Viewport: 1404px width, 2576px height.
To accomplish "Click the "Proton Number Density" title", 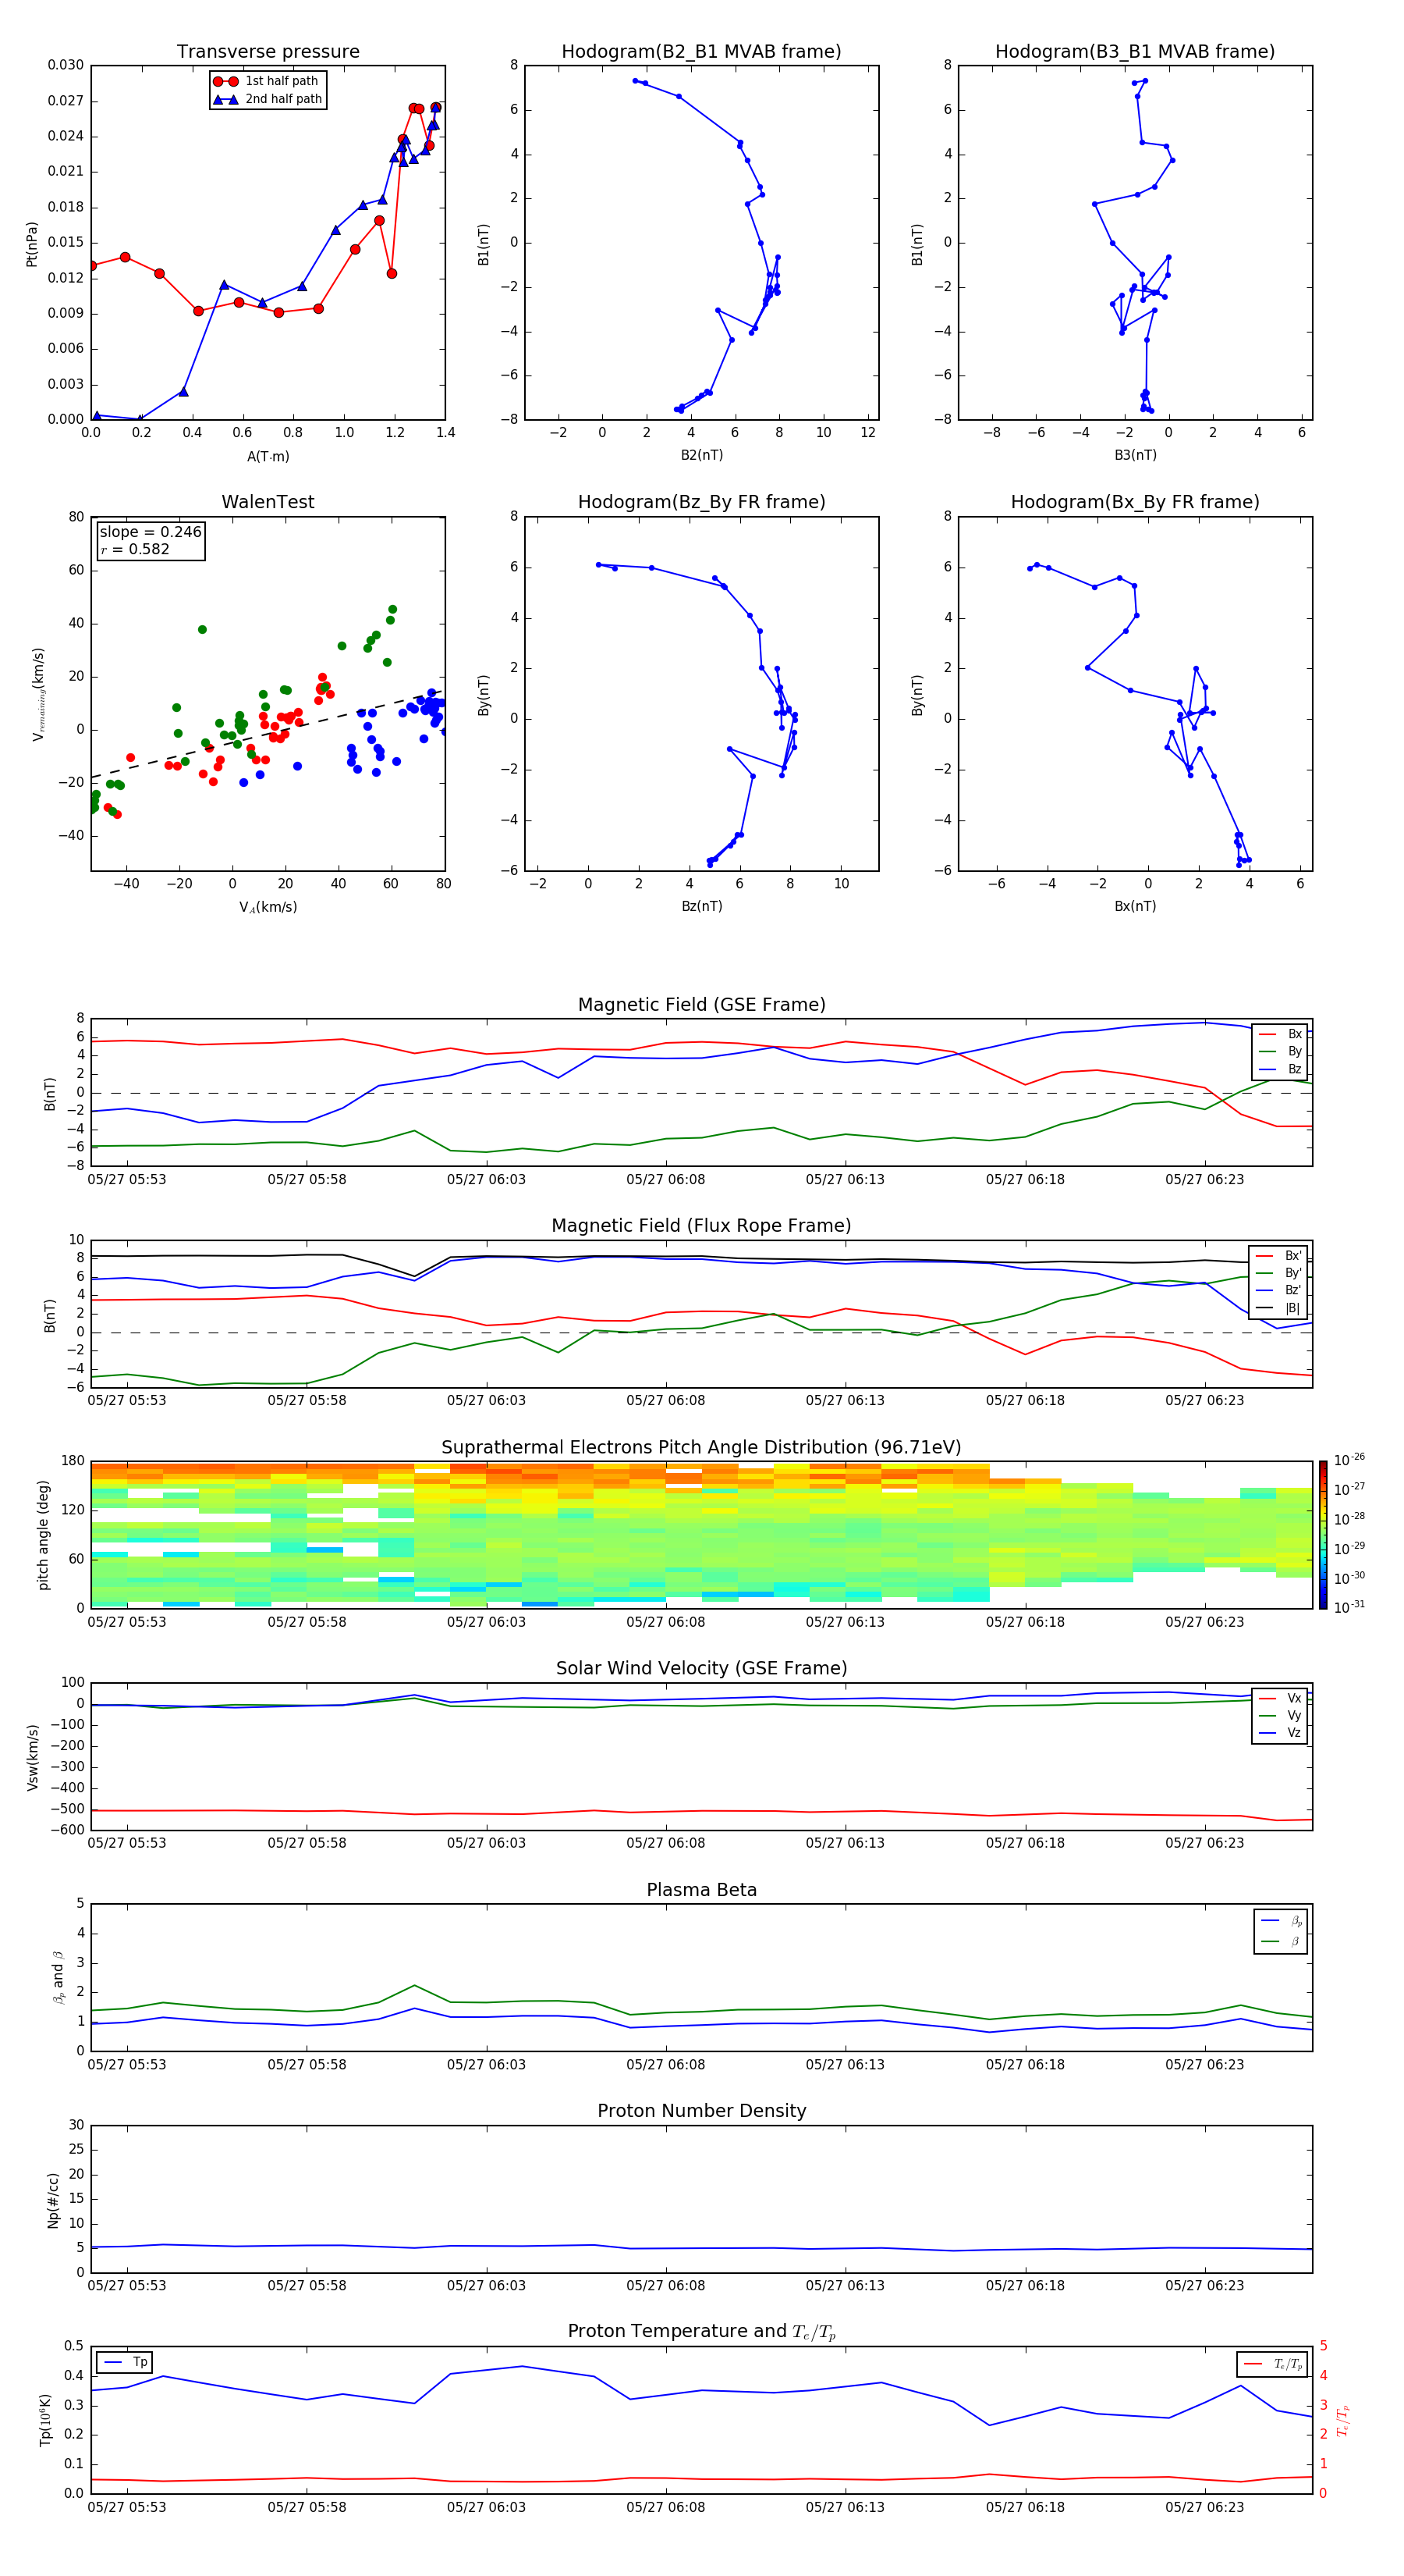I will (701, 2111).
